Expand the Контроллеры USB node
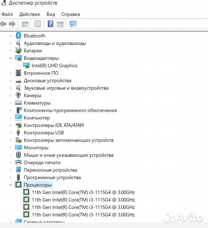This screenshot has height=228, width=208. (x=11, y=133)
